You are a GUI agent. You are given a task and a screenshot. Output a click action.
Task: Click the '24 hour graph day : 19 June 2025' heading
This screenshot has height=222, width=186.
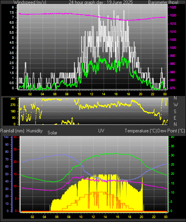click(101, 2)
